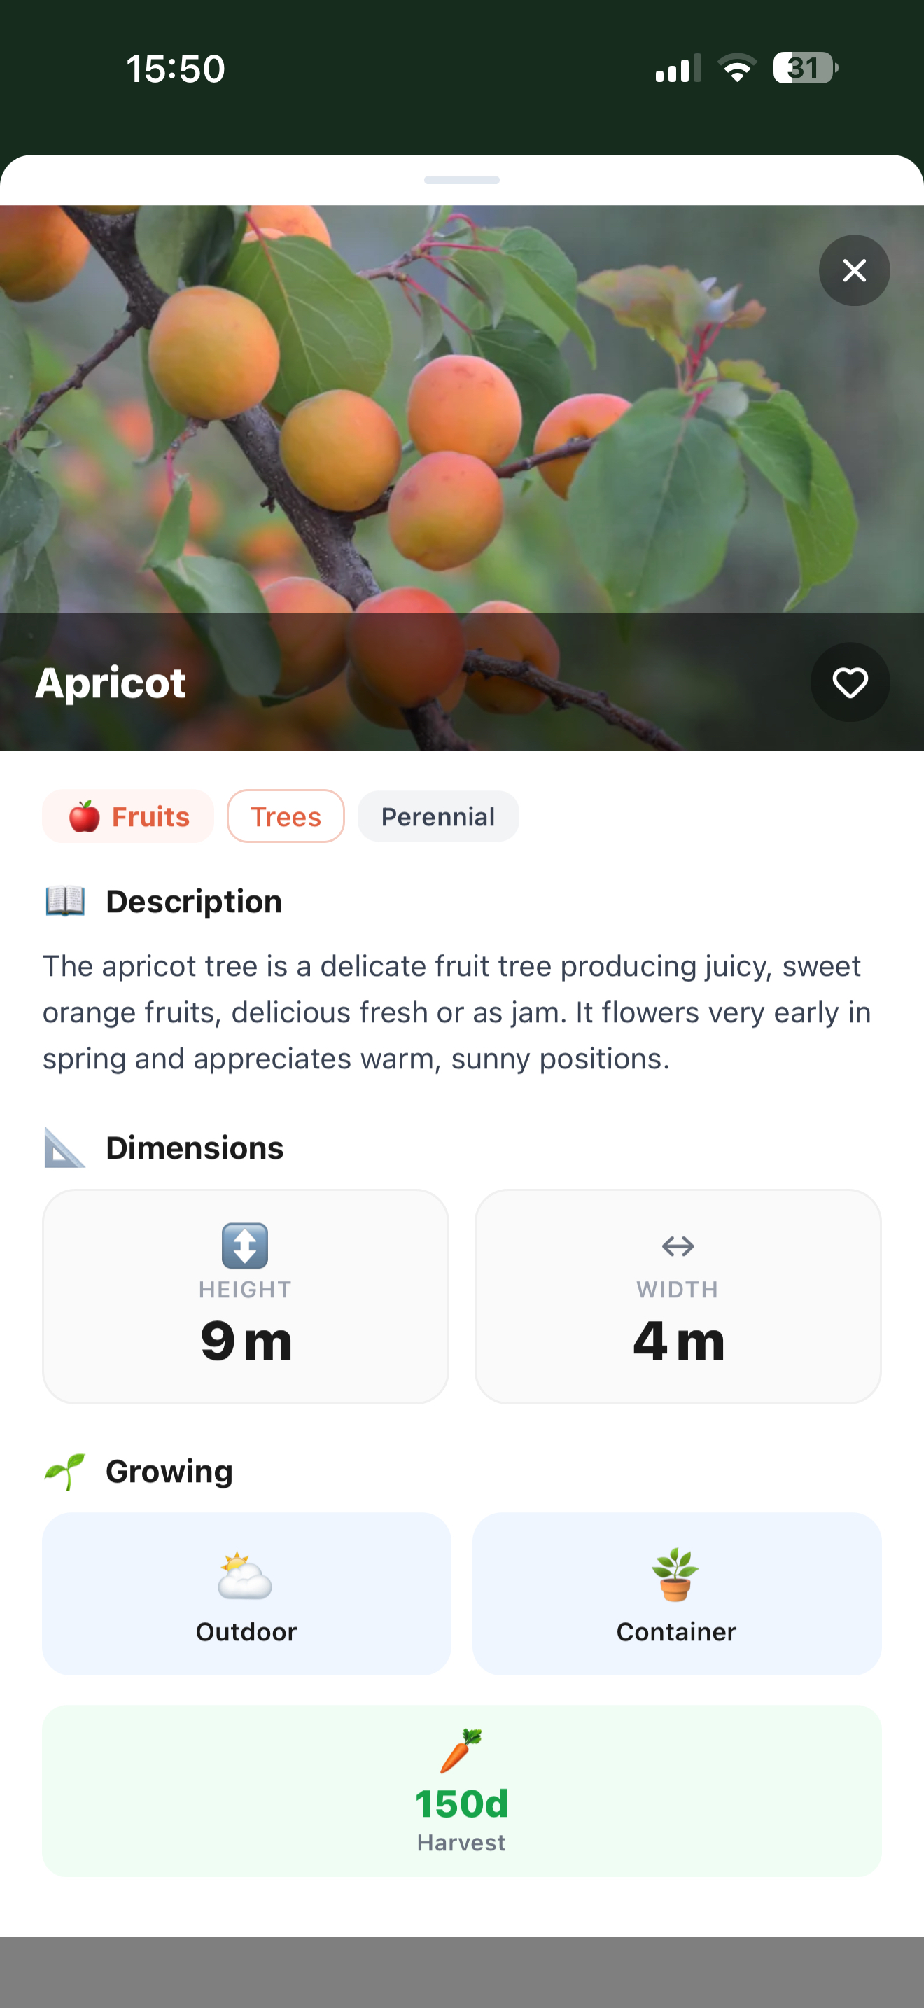Open the Height 9 m card
Viewport: 924px width, 2008px height.
246,1297
